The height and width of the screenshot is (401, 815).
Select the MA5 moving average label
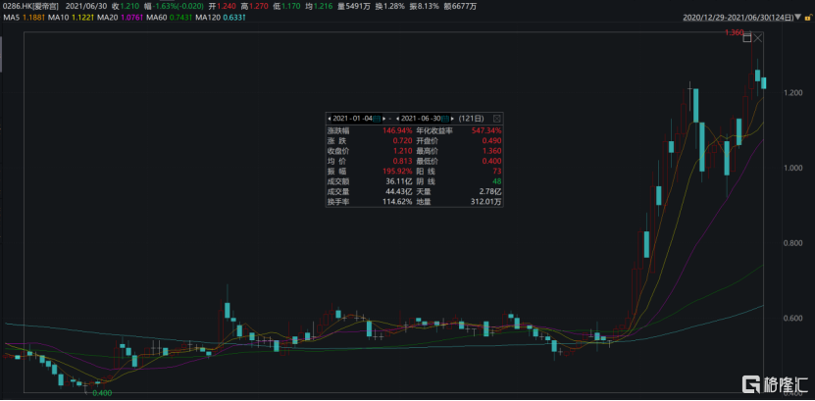point(22,16)
